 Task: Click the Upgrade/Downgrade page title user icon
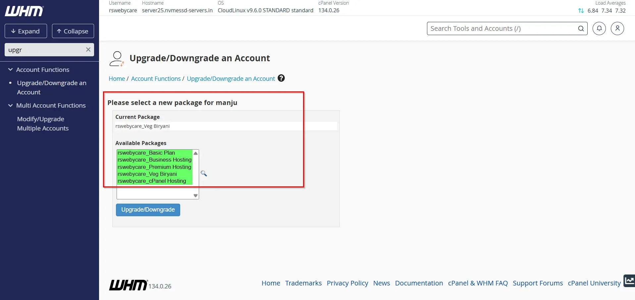pyautogui.click(x=117, y=59)
